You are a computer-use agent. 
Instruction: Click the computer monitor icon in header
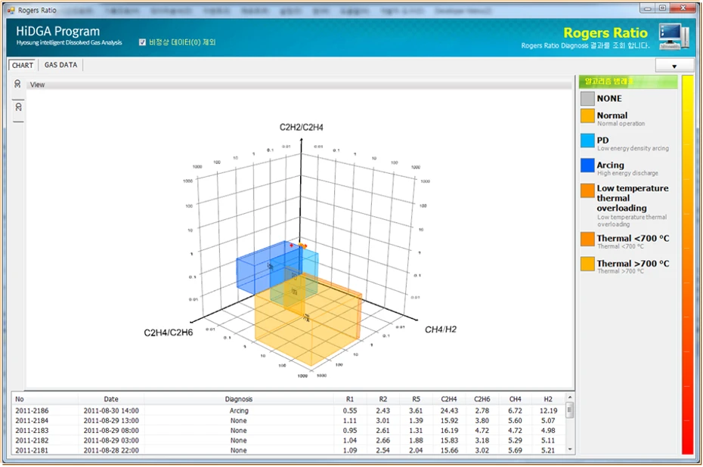coord(674,37)
